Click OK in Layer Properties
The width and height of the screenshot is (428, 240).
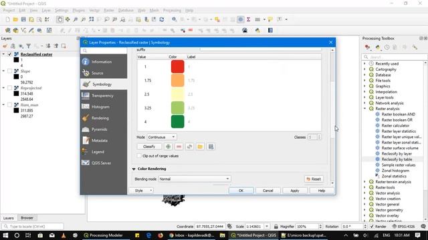pos(241,191)
